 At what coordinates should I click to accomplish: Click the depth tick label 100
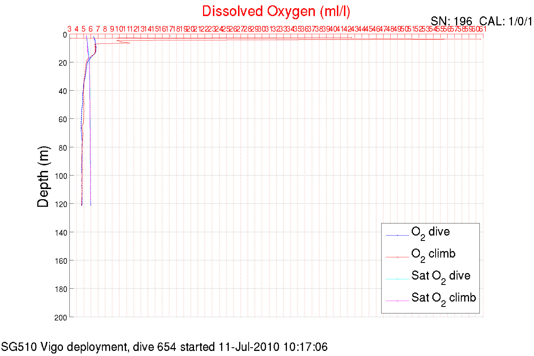[x=61, y=176]
